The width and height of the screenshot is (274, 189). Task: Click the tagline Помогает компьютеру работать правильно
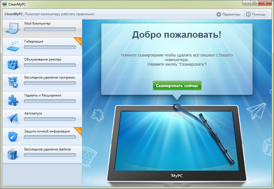pyautogui.click(x=59, y=14)
